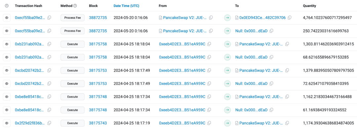Copy From address in the 250.74 quantity row
The width and height of the screenshot is (357, 129).
(x=211, y=31)
